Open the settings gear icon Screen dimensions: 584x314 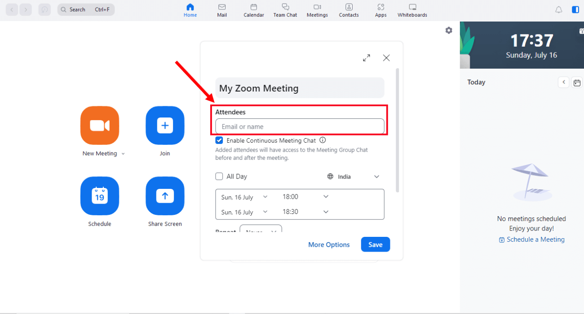coord(449,31)
